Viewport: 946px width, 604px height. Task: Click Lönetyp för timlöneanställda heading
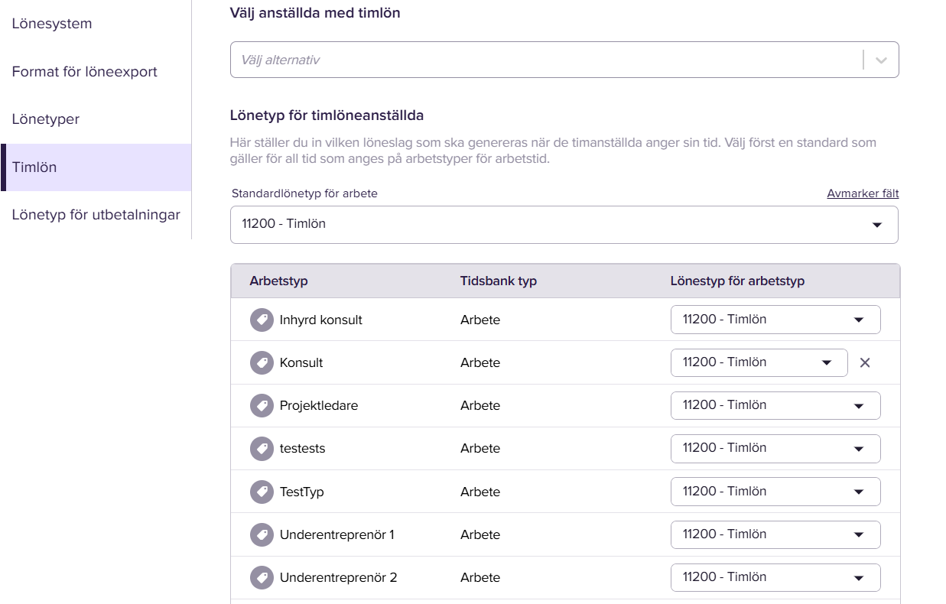tap(327, 115)
